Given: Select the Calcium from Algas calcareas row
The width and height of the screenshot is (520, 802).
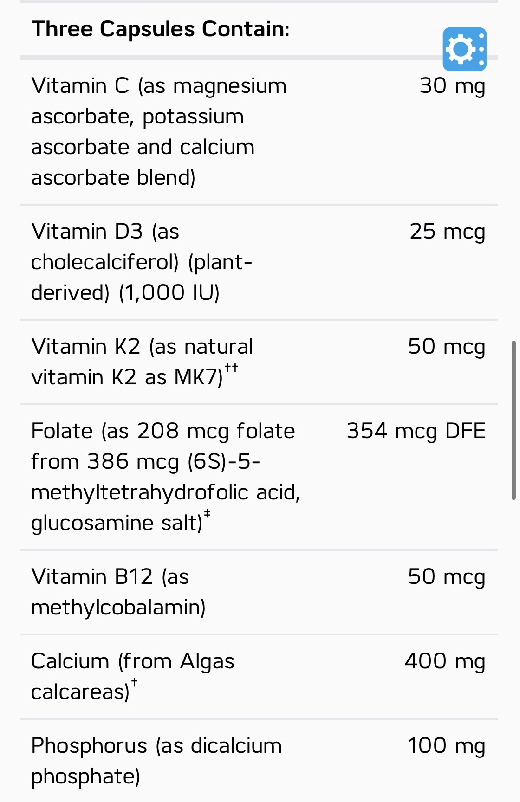Looking at the screenshot, I should pyautogui.click(x=259, y=677).
